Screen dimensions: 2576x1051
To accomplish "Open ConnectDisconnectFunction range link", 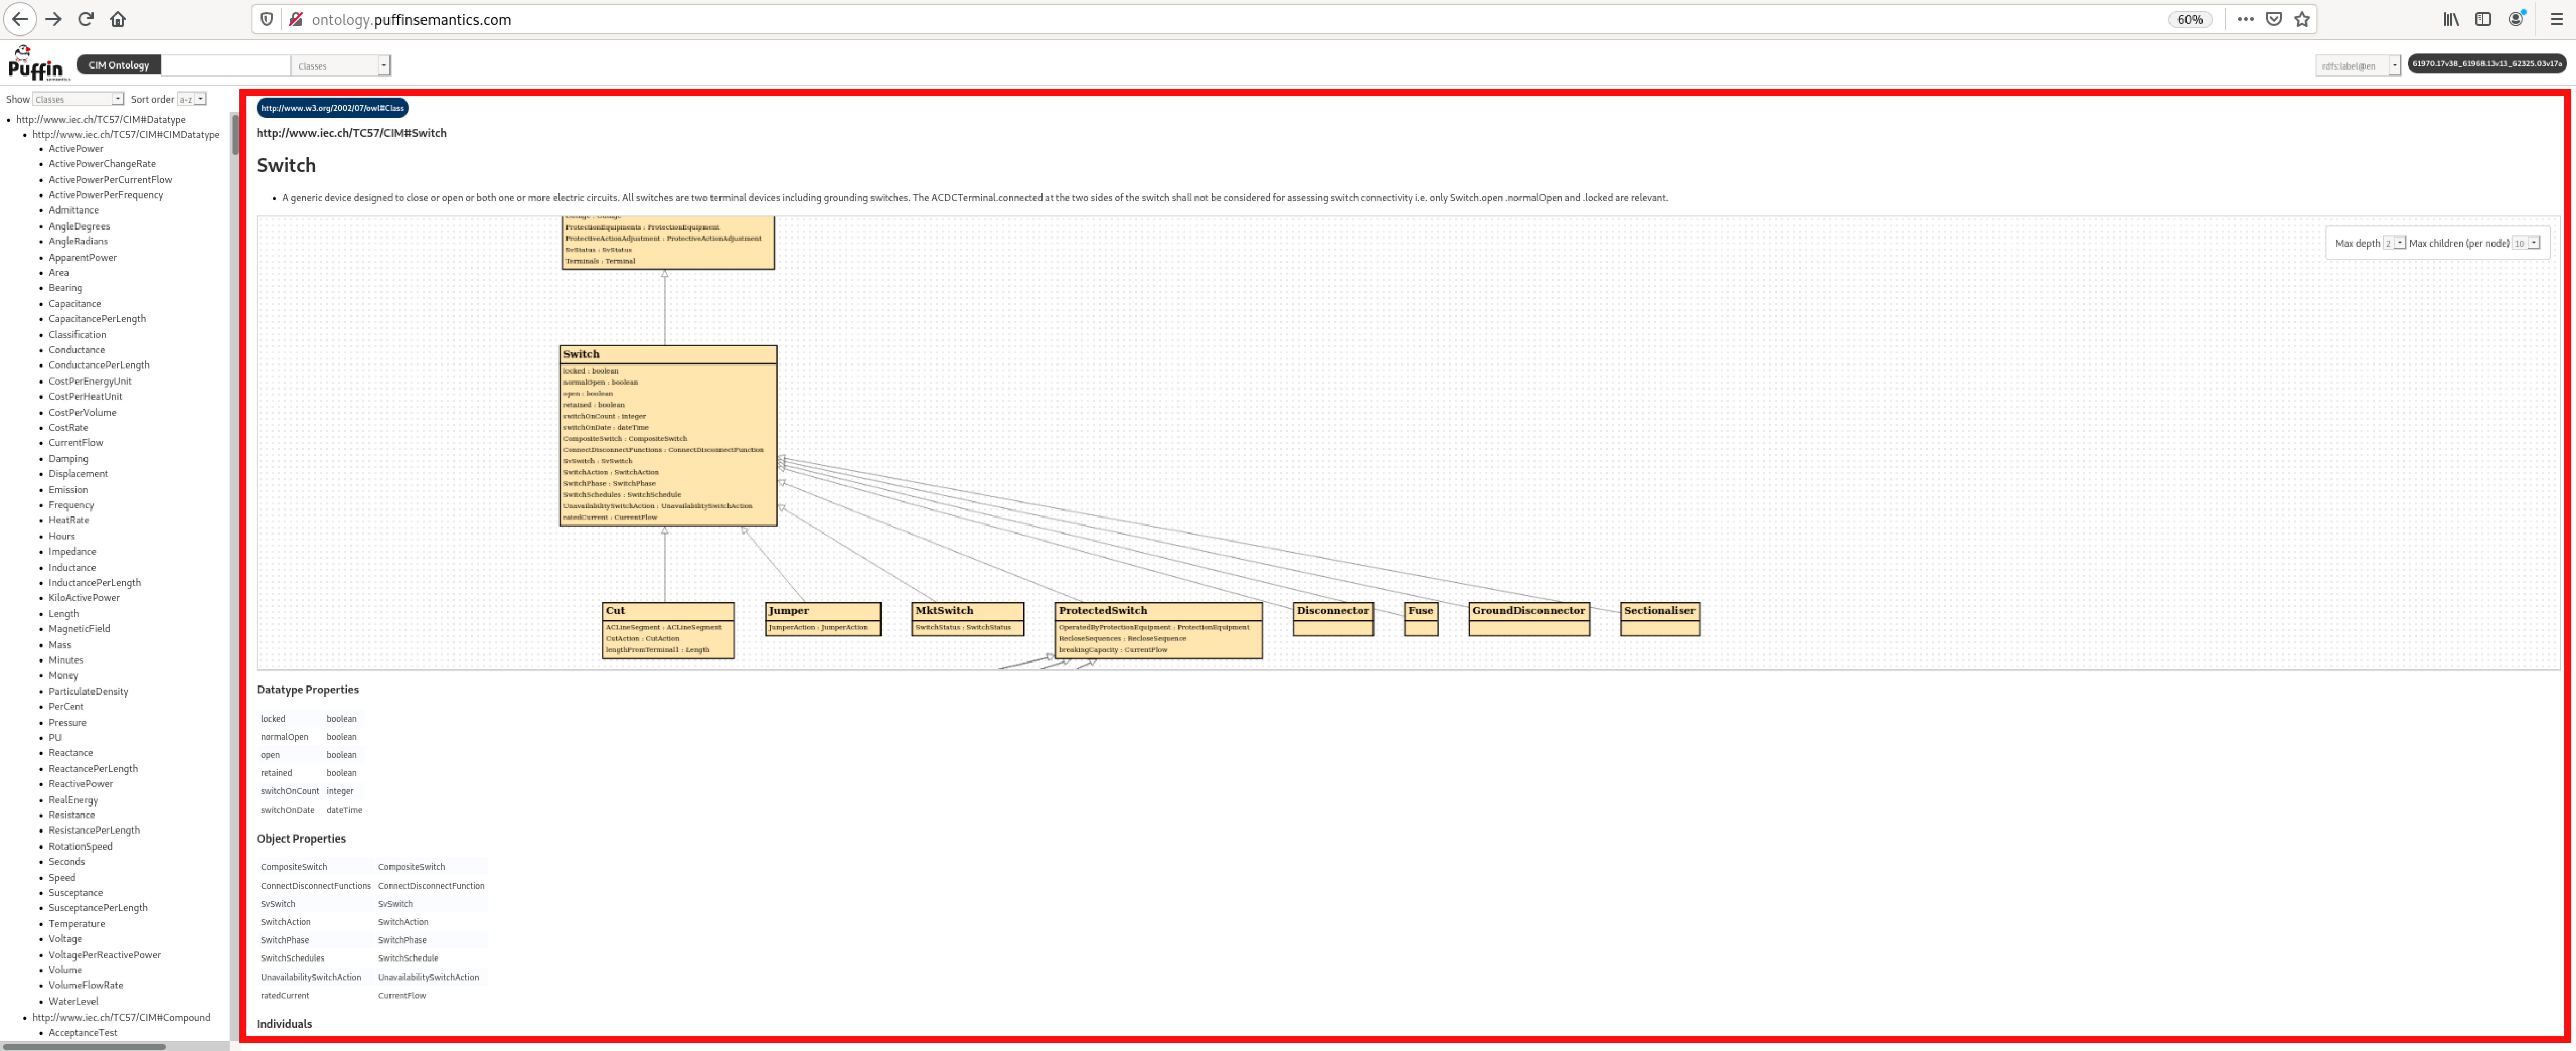I will tap(431, 886).
